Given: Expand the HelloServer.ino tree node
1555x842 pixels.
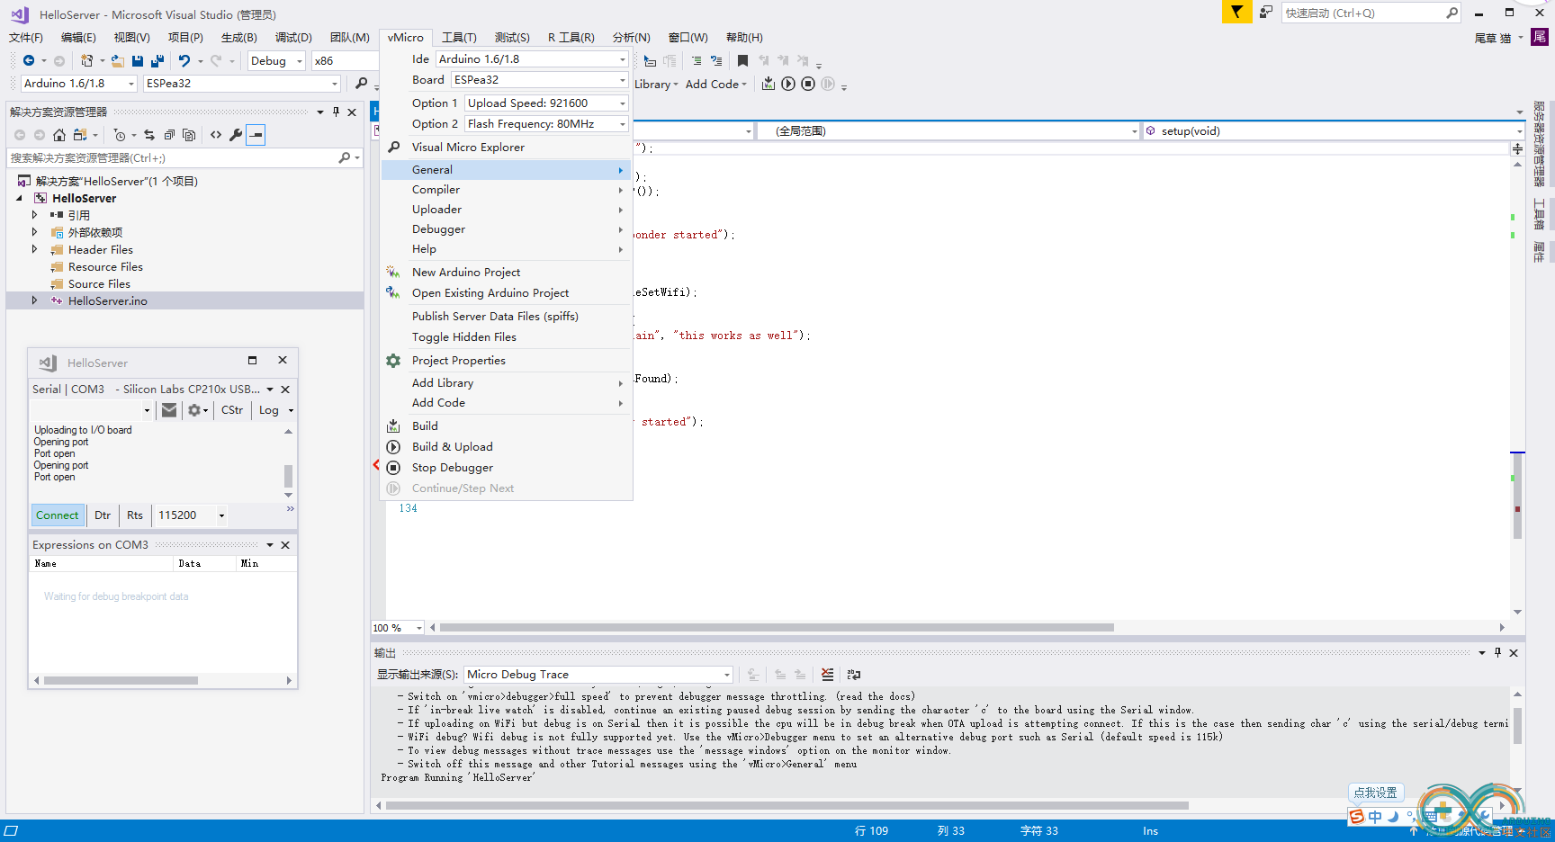Looking at the screenshot, I should coord(35,300).
